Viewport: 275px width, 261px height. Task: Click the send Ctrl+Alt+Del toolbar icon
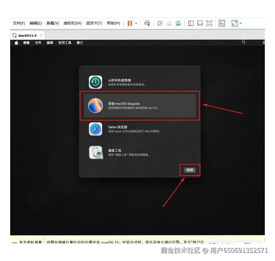[147, 23]
